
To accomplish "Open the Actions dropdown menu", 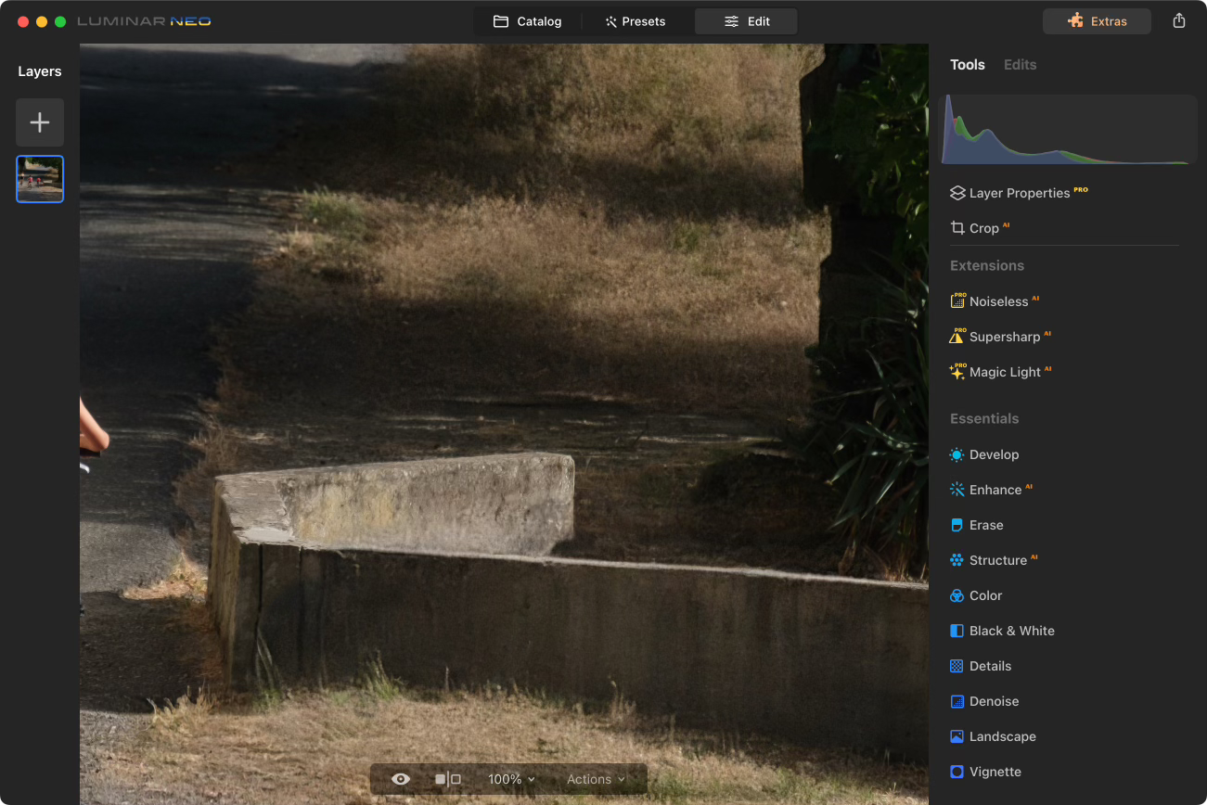I will [596, 779].
